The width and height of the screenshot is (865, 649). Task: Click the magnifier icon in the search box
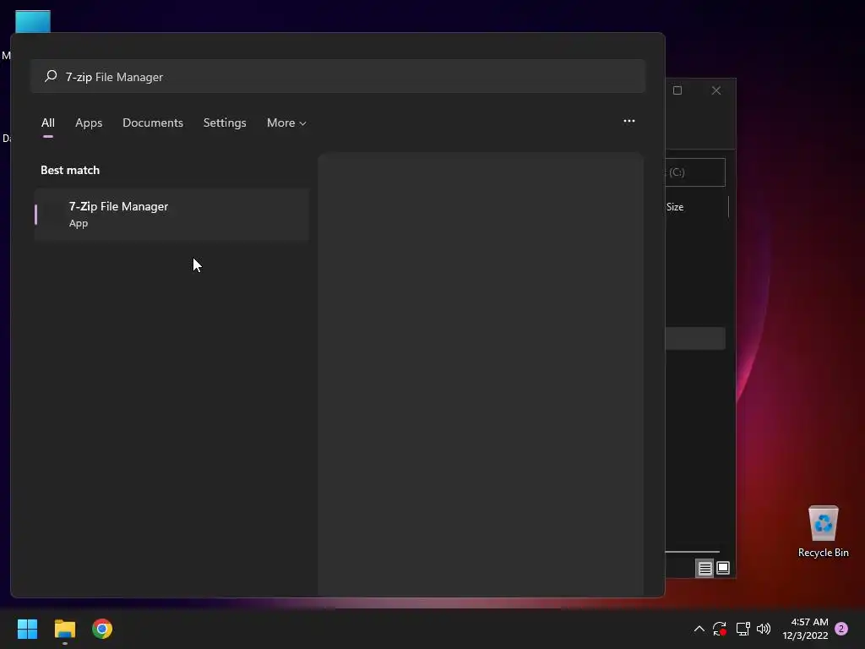tap(51, 76)
